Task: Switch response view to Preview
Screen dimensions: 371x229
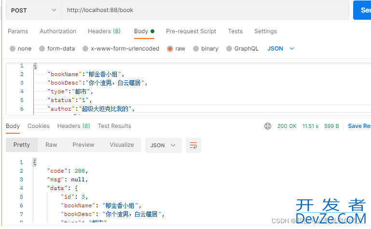Action: point(83,145)
